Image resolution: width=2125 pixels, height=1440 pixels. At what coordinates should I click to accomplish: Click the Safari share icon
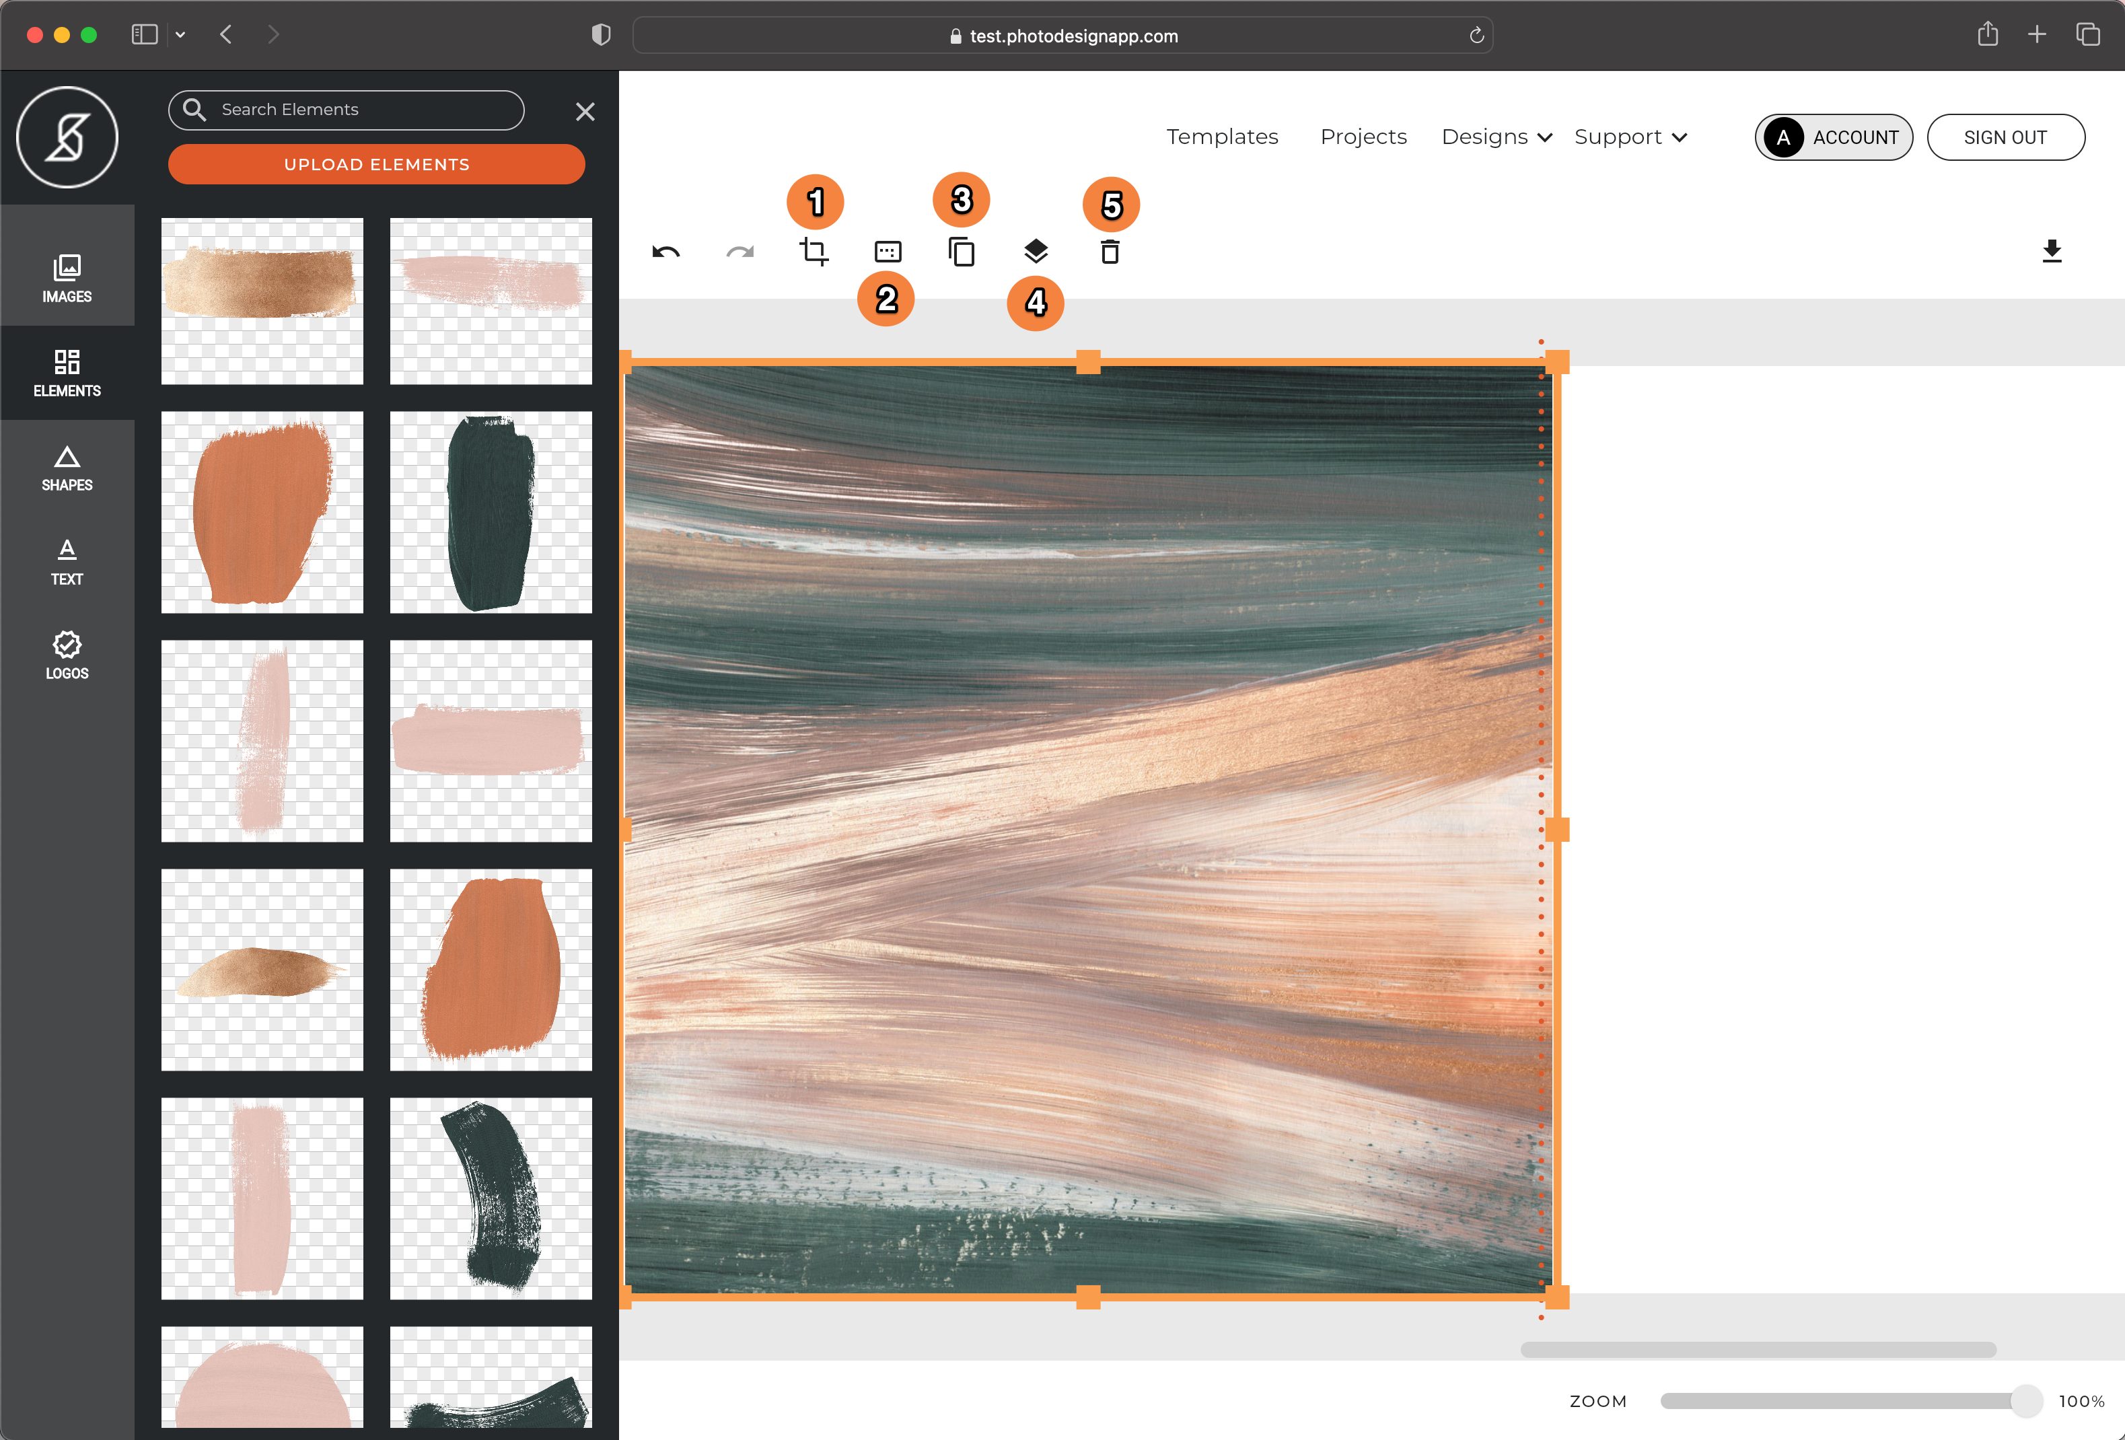(1987, 34)
